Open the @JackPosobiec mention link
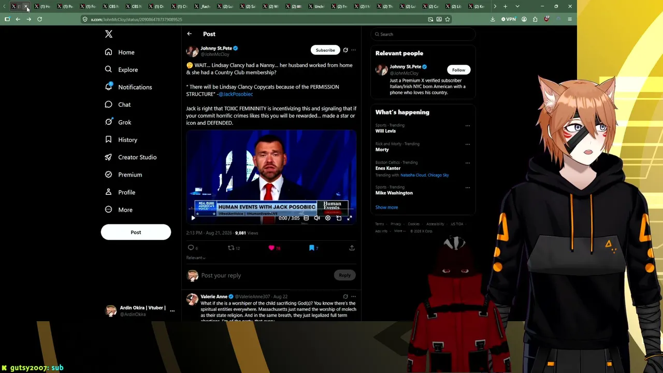This screenshot has width=663, height=373. pyautogui.click(x=236, y=94)
